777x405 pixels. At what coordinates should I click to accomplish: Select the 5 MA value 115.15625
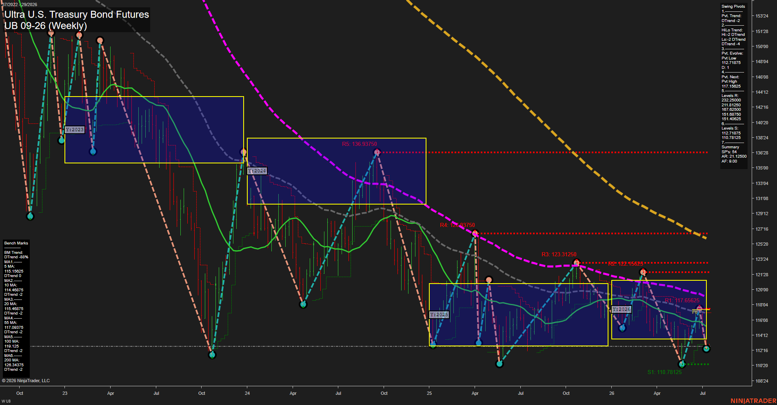click(x=14, y=271)
